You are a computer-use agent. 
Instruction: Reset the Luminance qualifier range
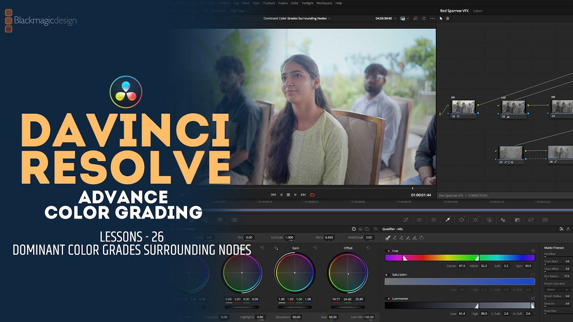533,298
